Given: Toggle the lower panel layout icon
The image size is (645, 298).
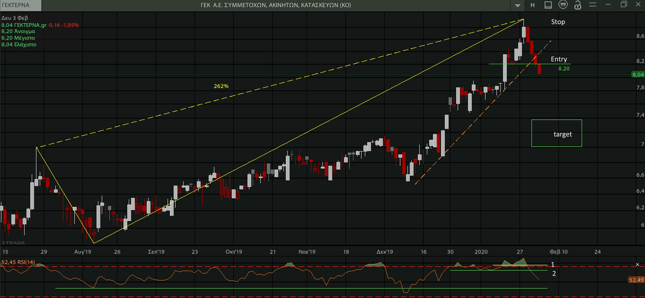Looking at the screenshot, I should (x=548, y=5).
